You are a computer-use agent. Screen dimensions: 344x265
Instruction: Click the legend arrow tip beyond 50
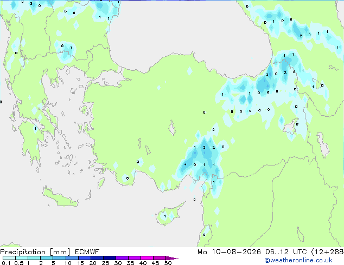pos(173,258)
